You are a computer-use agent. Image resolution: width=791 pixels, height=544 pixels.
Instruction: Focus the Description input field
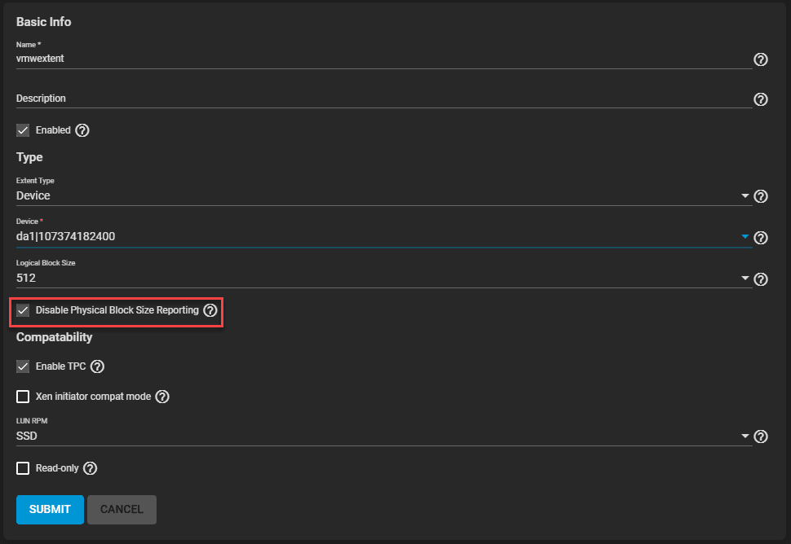click(x=383, y=99)
